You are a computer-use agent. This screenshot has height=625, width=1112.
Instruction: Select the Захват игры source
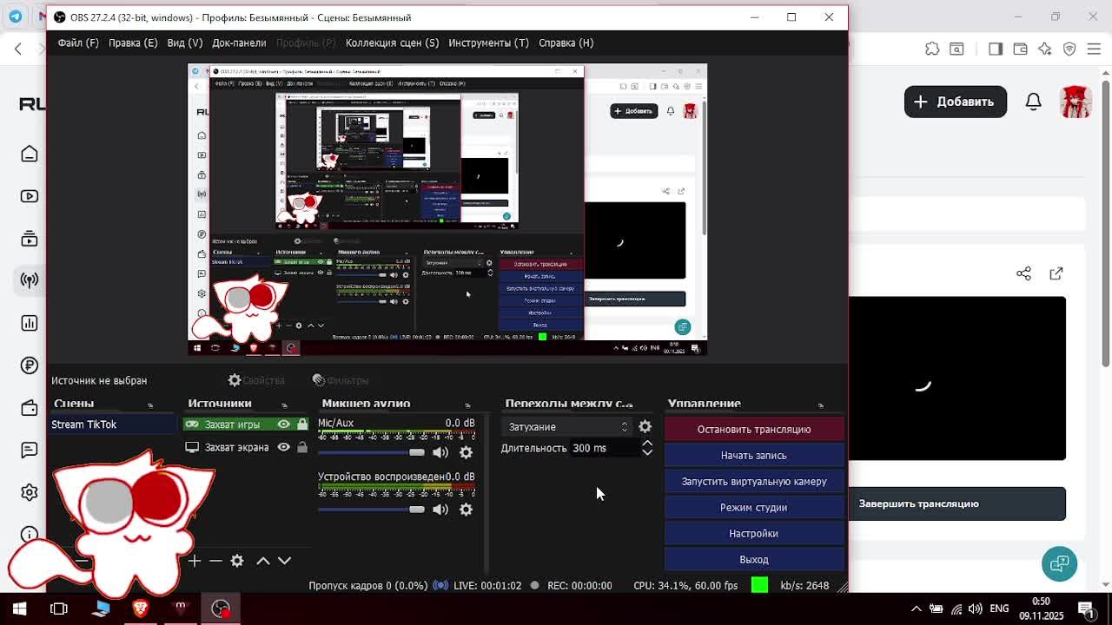coord(232,424)
